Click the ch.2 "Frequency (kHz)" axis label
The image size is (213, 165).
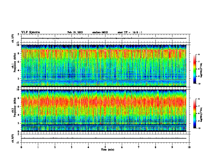15,107
